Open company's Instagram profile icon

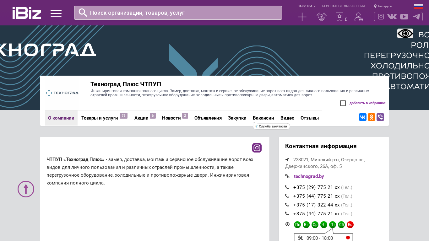tap(257, 148)
